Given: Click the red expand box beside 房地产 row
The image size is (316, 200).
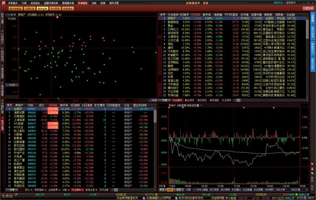Looking at the screenshot, I should tap(160, 18).
